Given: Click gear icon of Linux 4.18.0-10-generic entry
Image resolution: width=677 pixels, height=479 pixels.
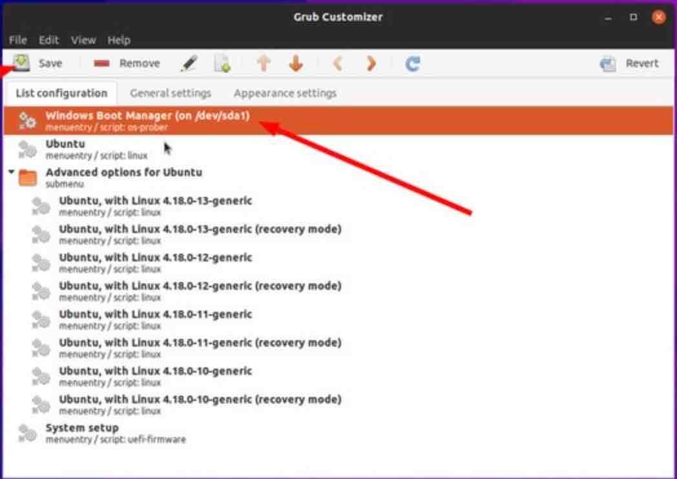Looking at the screenshot, I should pos(41,376).
